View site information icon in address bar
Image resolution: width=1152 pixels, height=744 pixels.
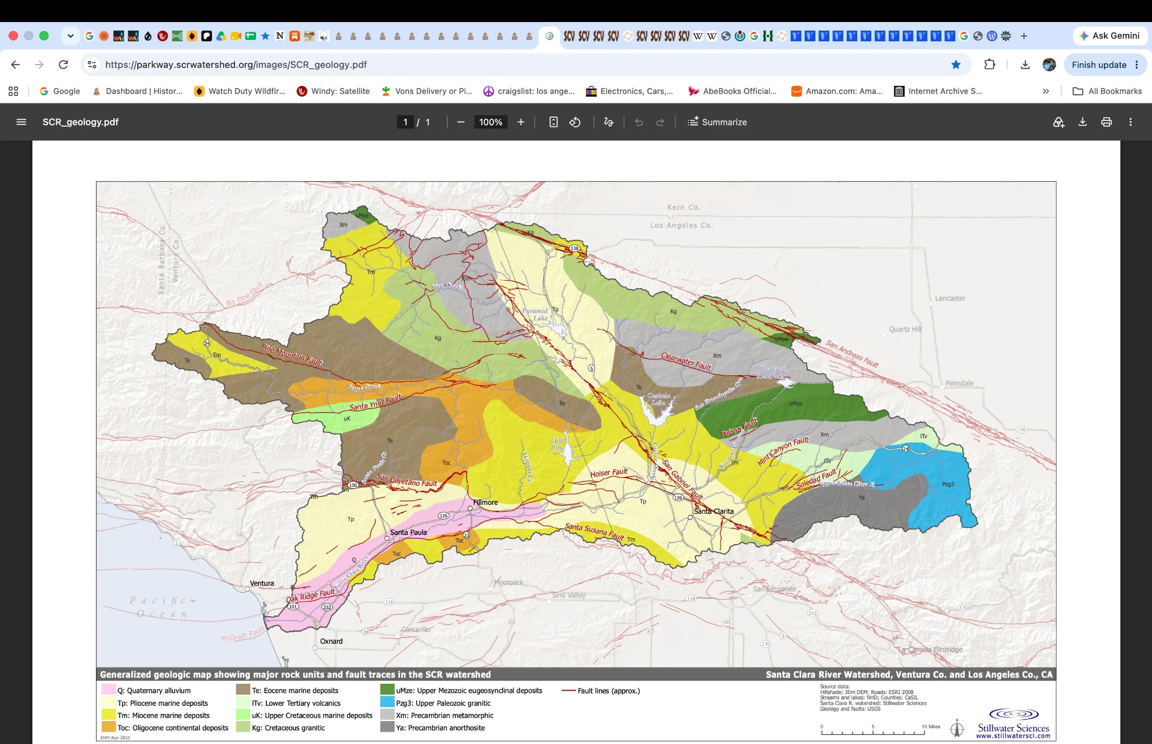click(x=92, y=64)
